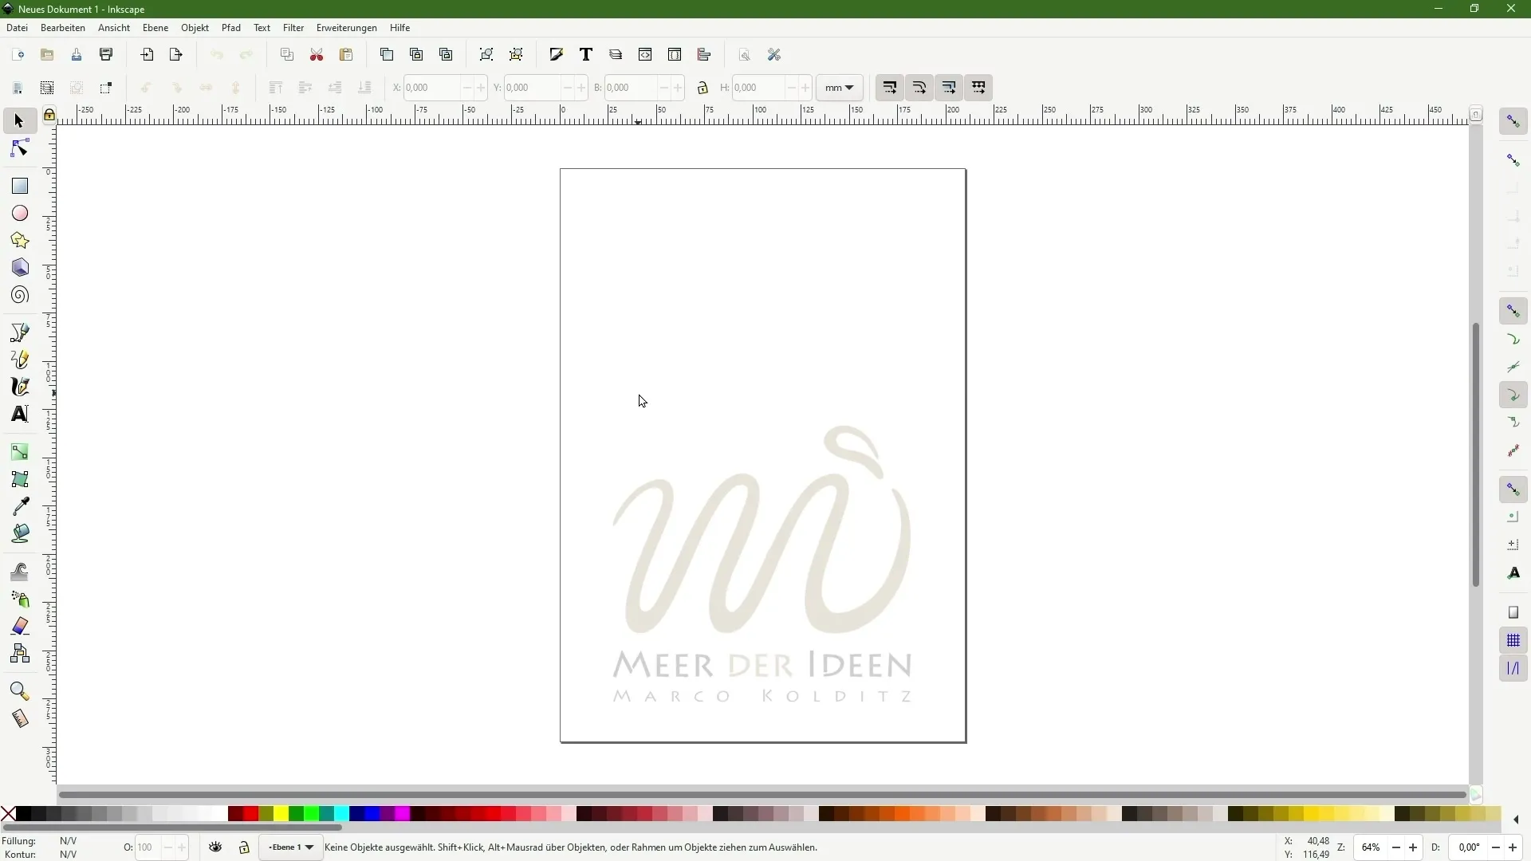The width and height of the screenshot is (1531, 861).
Task: Toggle current layer visibility eye
Action: (x=215, y=847)
